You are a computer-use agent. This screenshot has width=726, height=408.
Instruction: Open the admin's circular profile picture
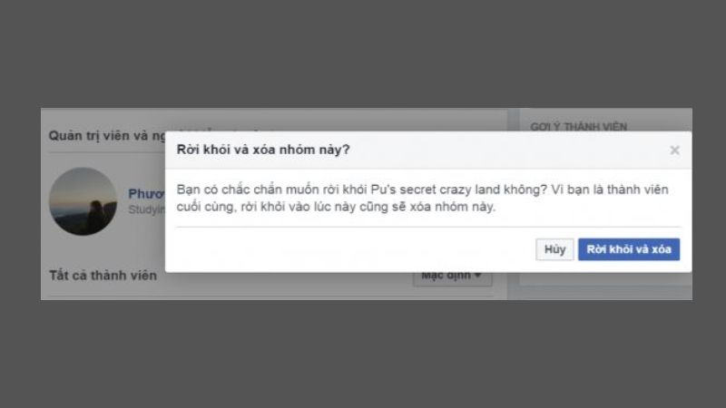point(83,201)
